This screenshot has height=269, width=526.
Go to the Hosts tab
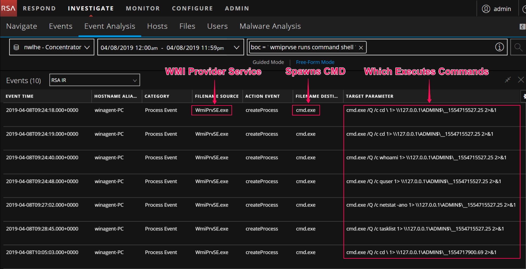click(157, 26)
